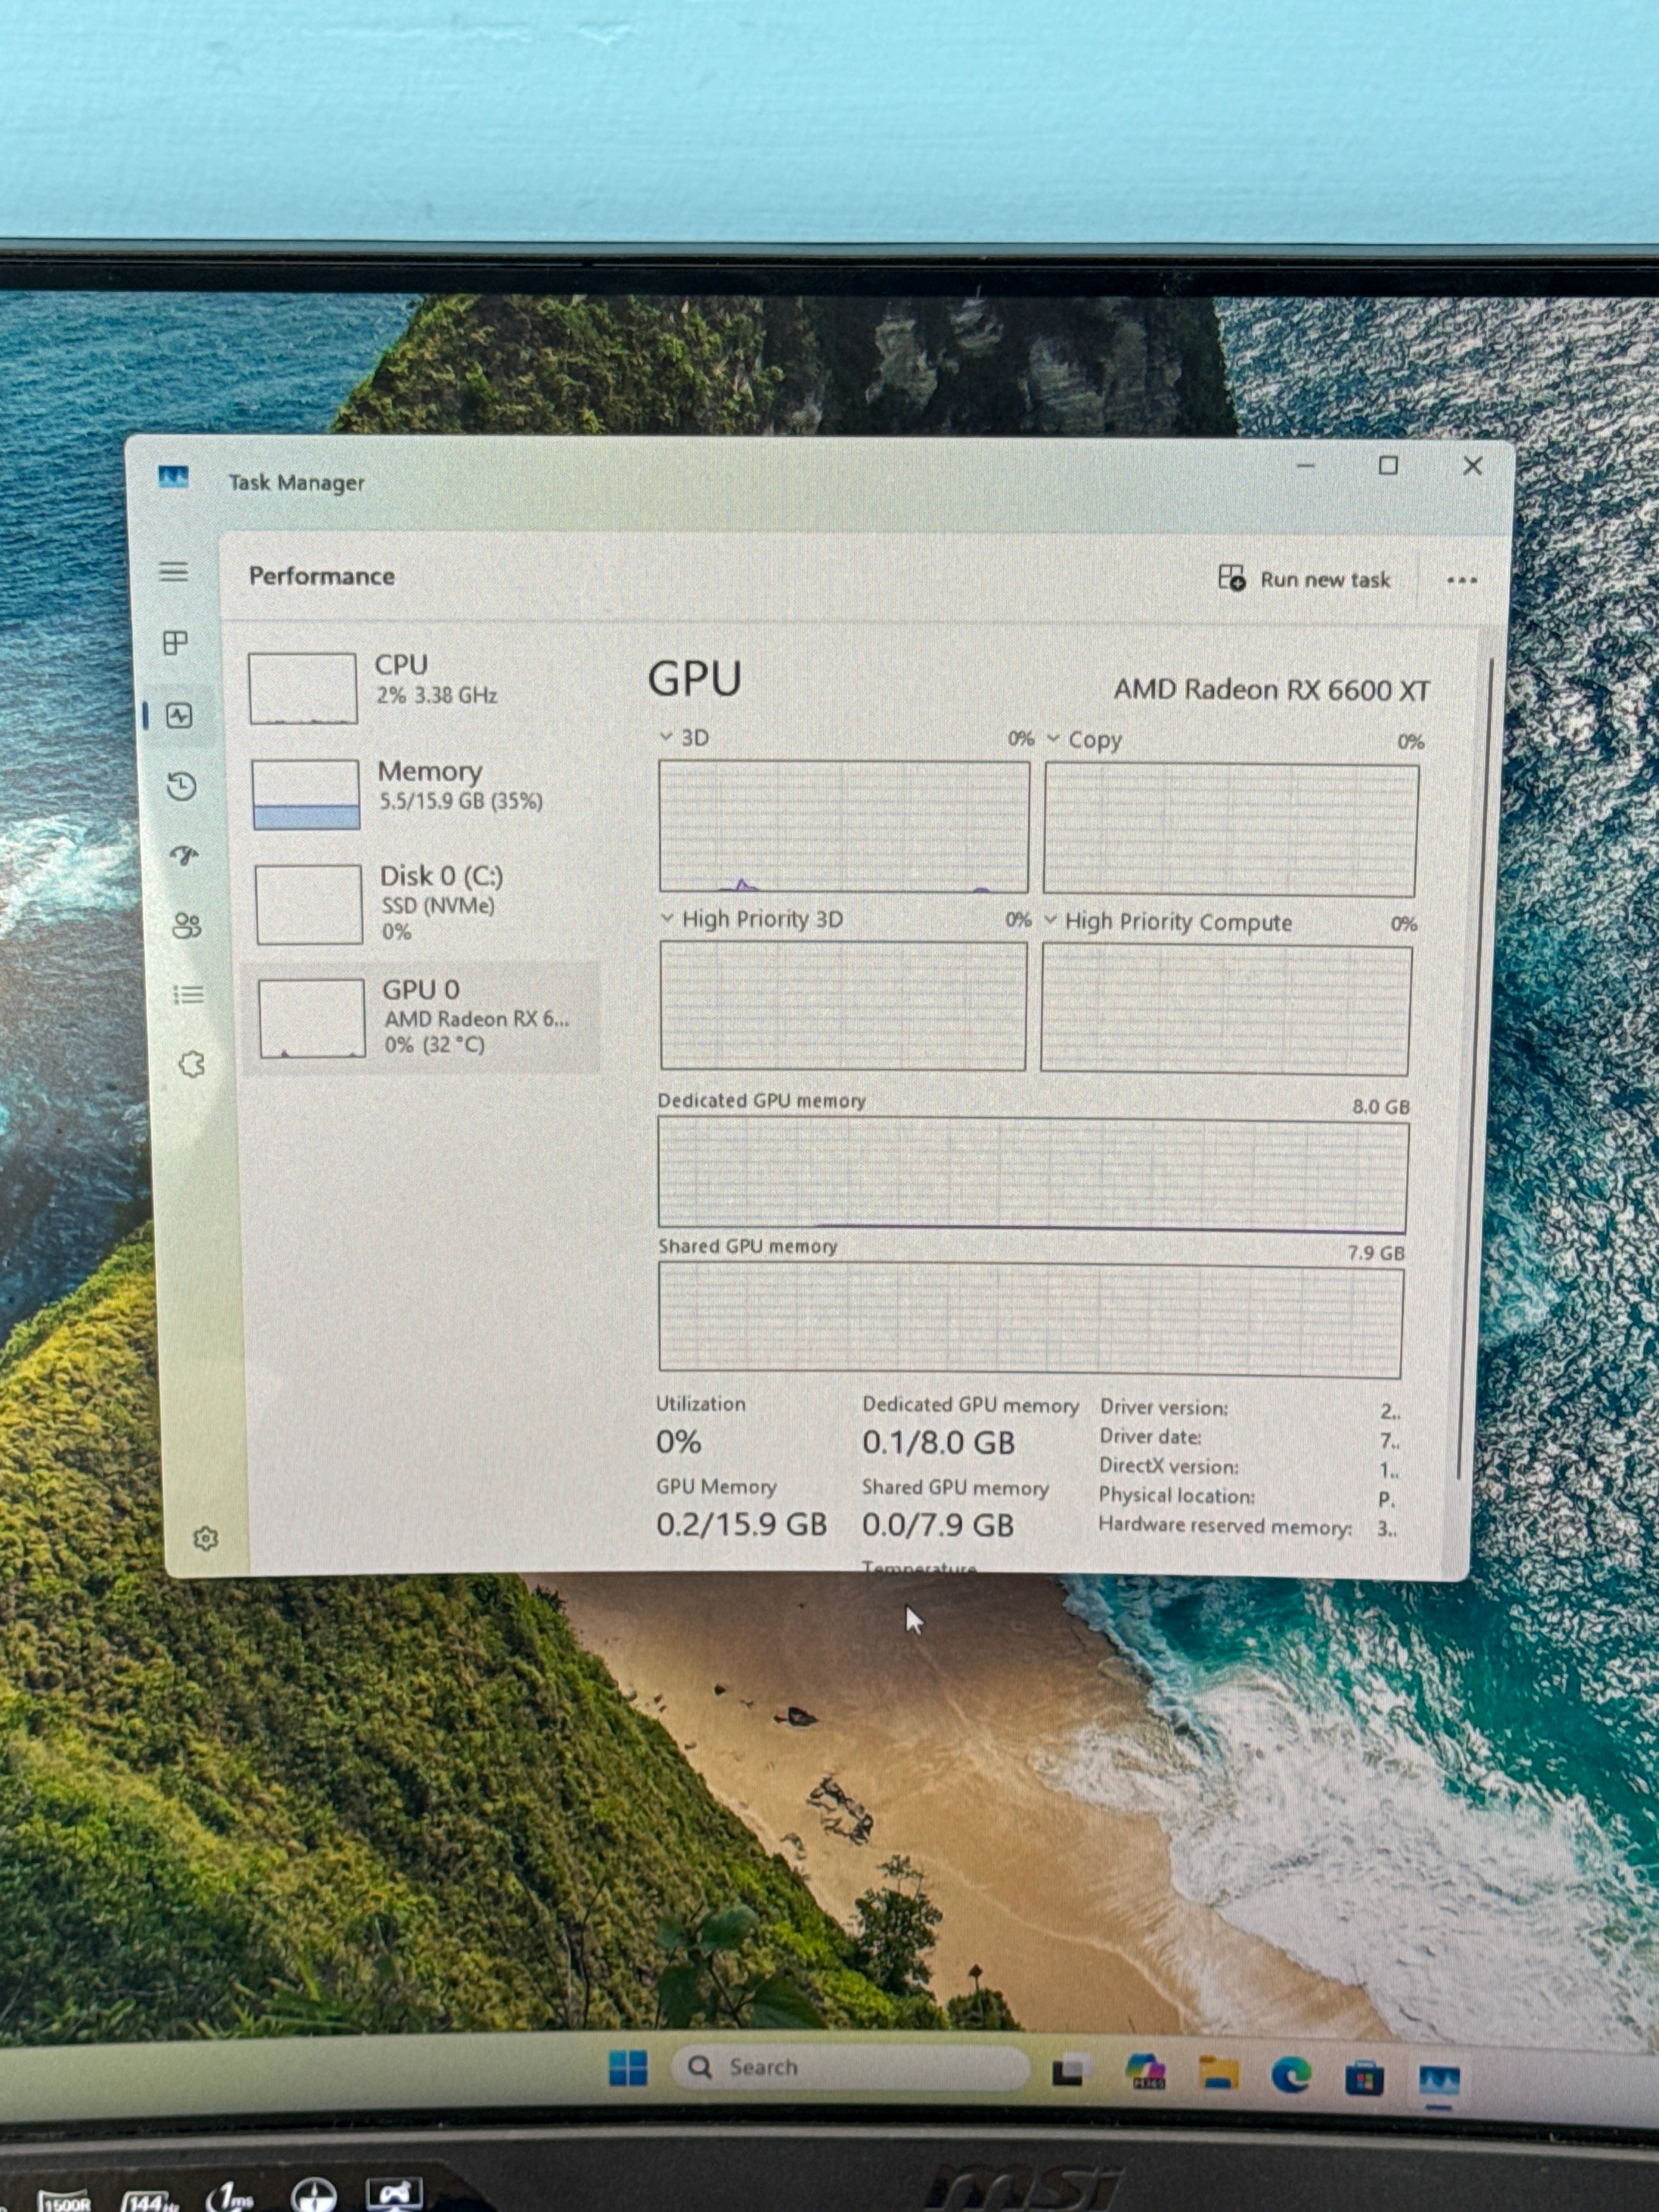This screenshot has height=2212, width=1659.
Task: Click the taskbar Search box
Action: 851,2067
